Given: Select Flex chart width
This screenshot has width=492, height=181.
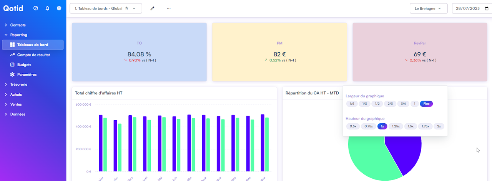Looking at the screenshot, I should click(426, 104).
